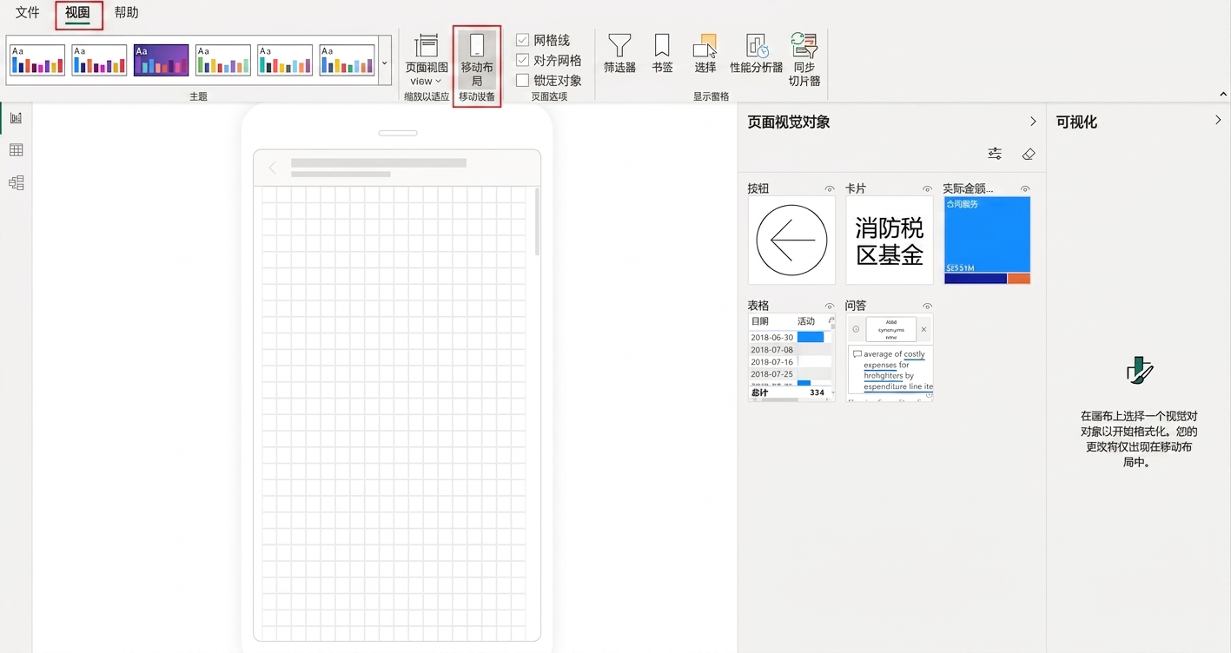Select the 消防税区基金 card thumbnail
This screenshot has width=1231, height=653.
pyautogui.click(x=890, y=240)
